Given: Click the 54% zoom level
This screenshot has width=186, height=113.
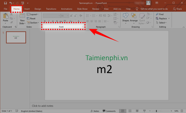Looking at the screenshot, I should tap(176, 111).
